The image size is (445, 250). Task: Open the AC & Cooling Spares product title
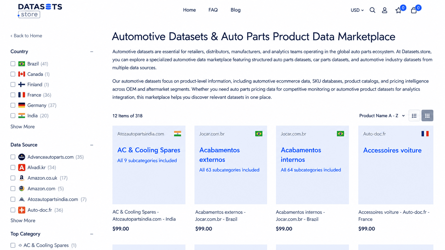[149, 150]
